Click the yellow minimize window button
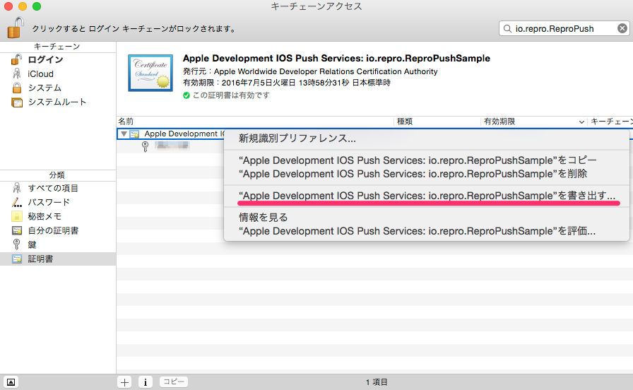The image size is (633, 390). coord(23,6)
